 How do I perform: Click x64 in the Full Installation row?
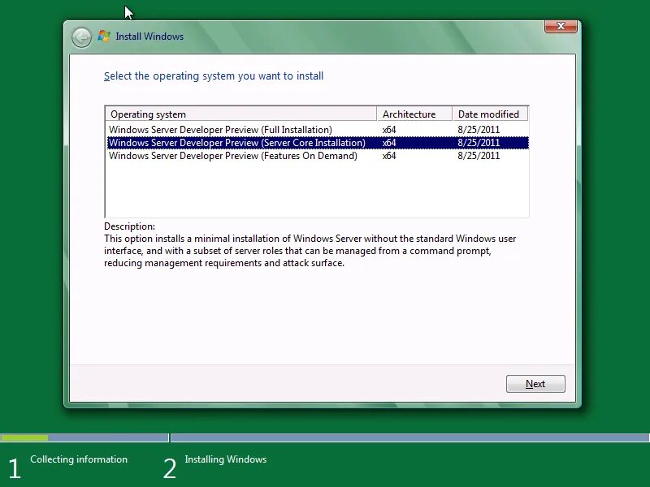[x=389, y=130]
